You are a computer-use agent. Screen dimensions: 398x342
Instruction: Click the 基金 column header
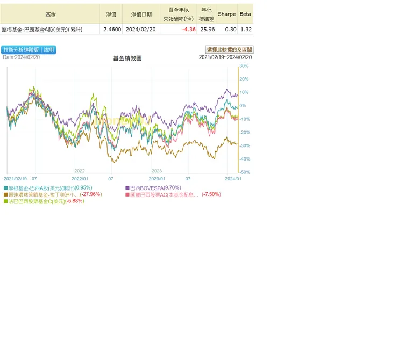tap(50, 14)
